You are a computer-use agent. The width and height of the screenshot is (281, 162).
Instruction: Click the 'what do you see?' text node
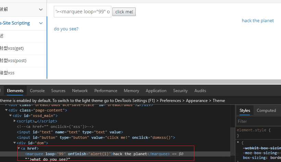point(48,159)
